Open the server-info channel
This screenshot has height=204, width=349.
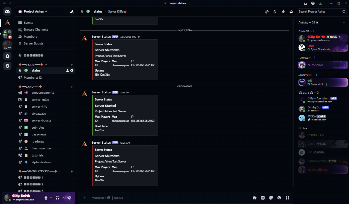tap(46, 107)
